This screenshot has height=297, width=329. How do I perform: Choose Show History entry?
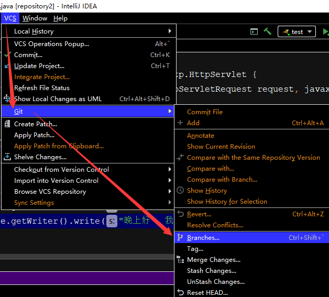[x=252, y=191]
